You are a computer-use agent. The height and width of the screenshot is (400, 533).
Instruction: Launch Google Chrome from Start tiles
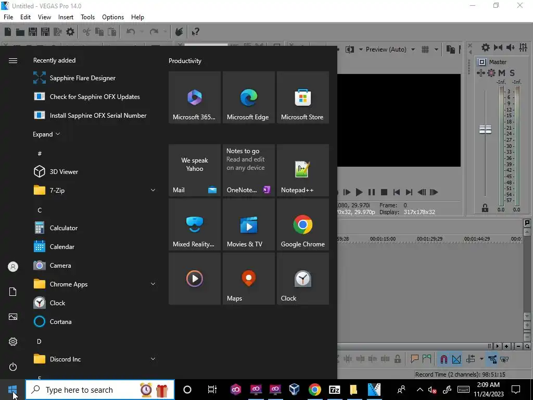pos(302,224)
